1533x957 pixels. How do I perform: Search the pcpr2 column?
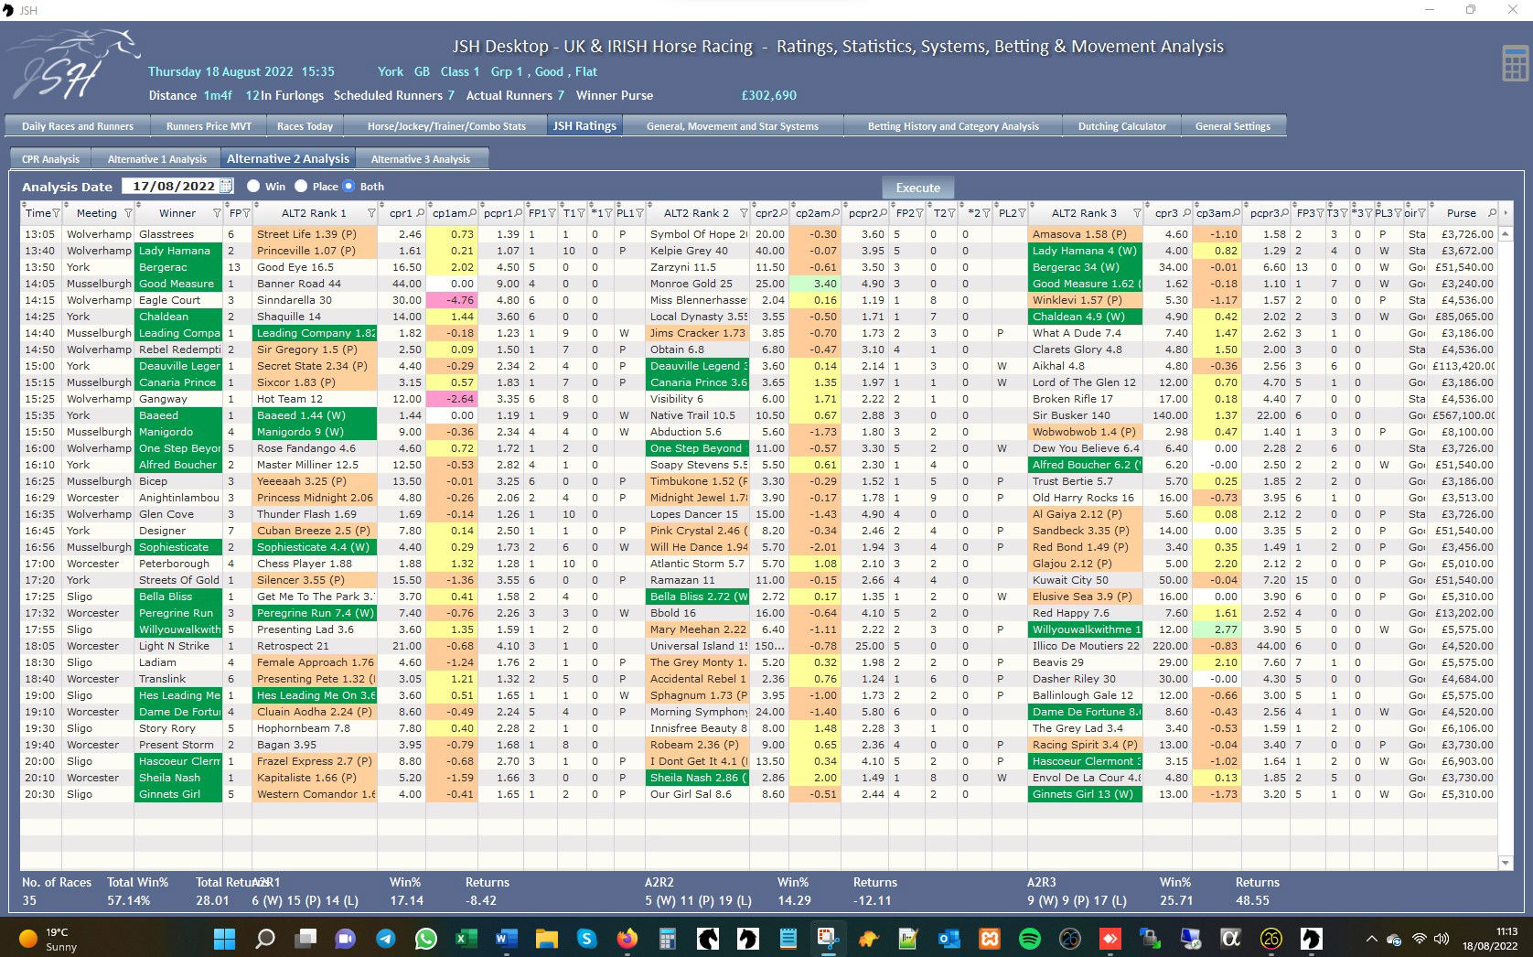pos(884,213)
